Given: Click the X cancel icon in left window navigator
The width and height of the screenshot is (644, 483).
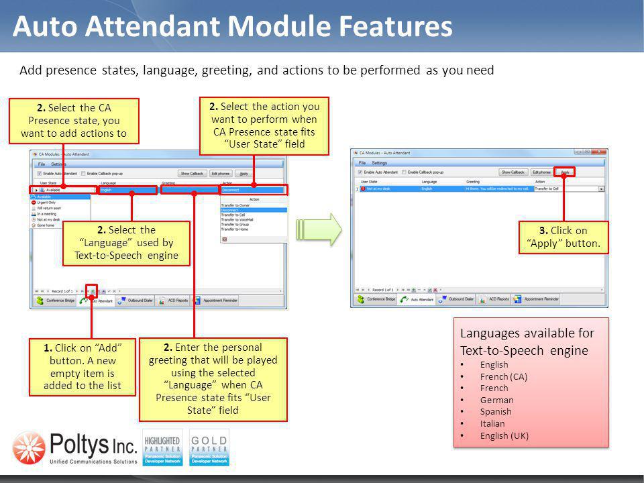Looking at the screenshot, I should coord(115,291).
